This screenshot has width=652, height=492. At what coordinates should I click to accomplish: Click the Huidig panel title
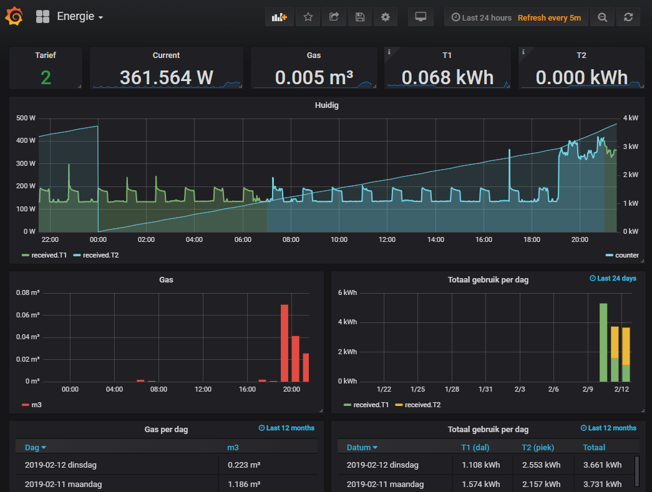click(x=327, y=105)
